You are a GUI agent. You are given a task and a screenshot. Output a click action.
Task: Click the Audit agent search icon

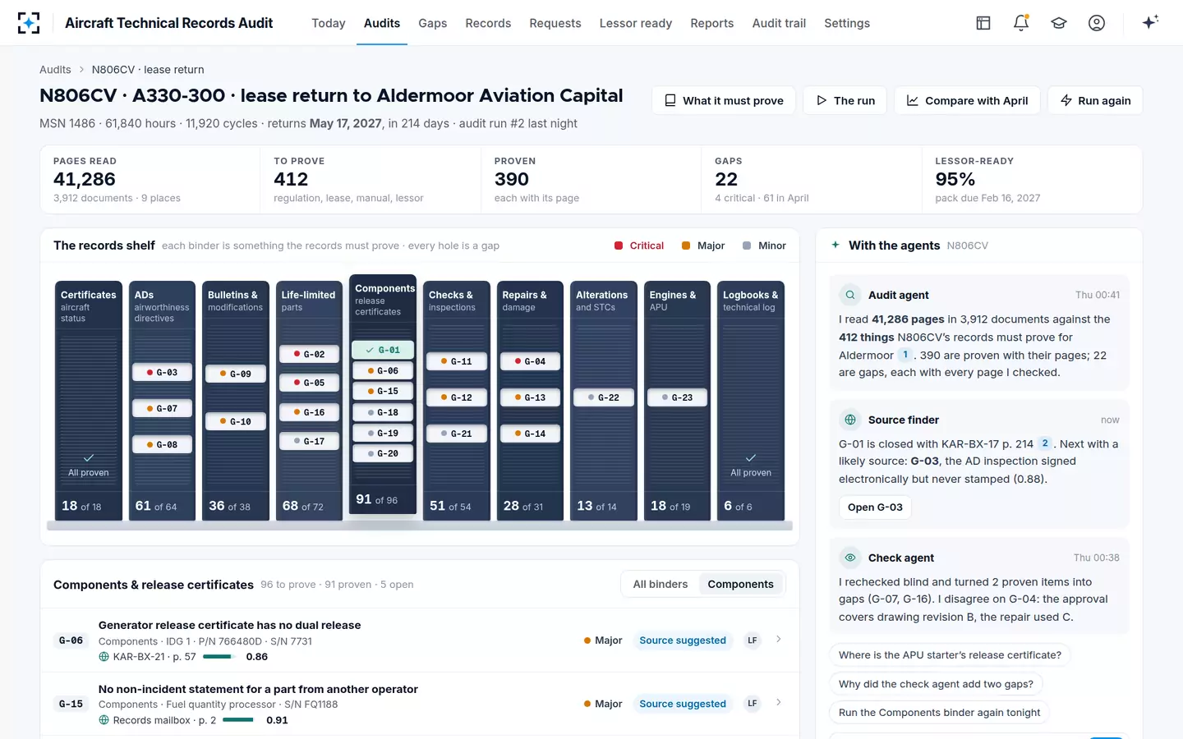(x=850, y=295)
